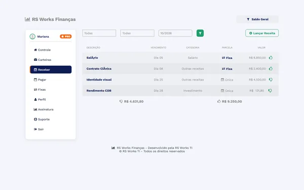Click the PARCELA column header
This screenshot has height=190, width=304.
click(x=227, y=48)
